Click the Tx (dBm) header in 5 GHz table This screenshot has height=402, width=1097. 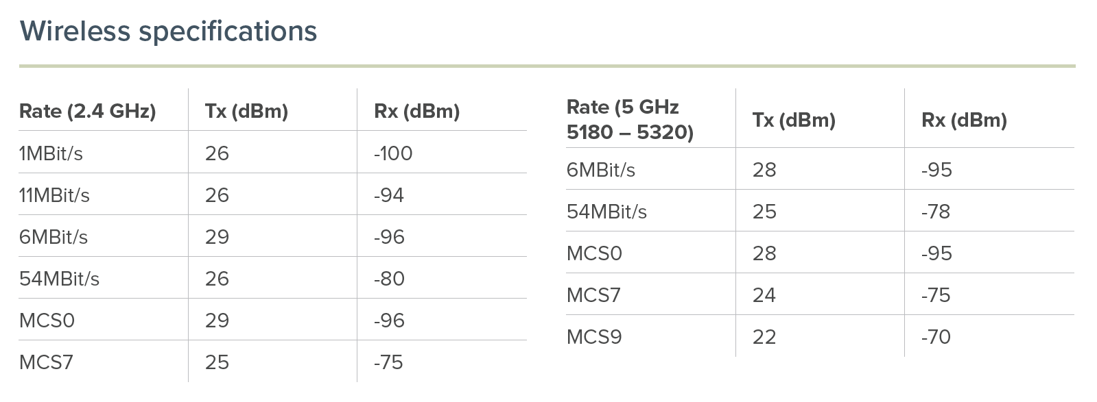coord(794,120)
